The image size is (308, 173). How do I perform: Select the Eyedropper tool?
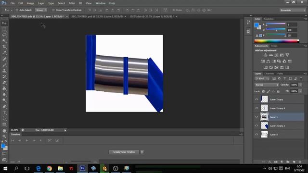pyautogui.click(x=4, y=53)
